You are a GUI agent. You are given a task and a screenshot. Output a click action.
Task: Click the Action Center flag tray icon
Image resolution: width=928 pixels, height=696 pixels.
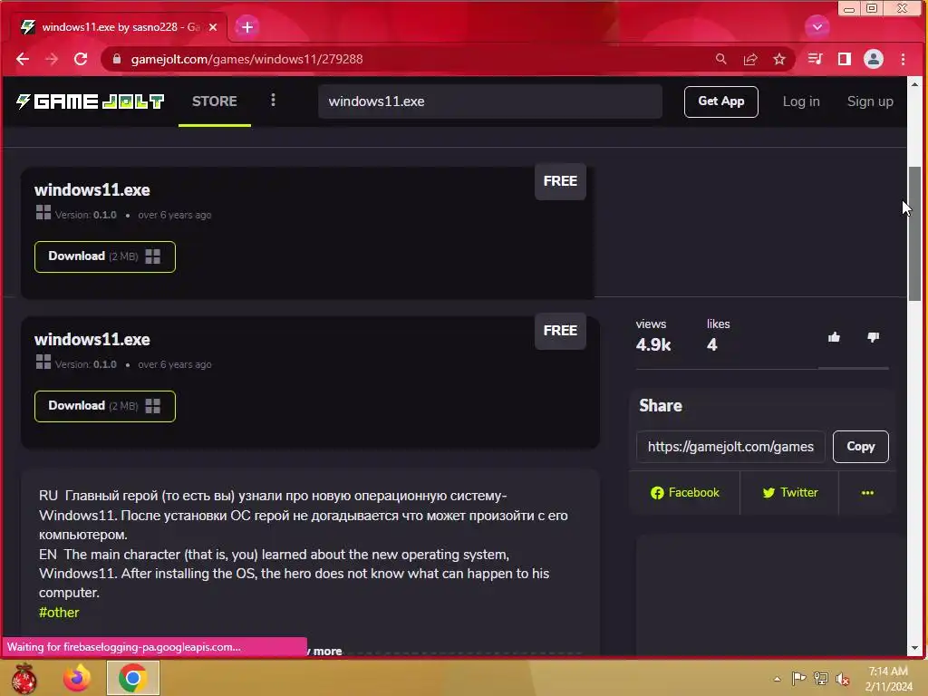coord(798,678)
